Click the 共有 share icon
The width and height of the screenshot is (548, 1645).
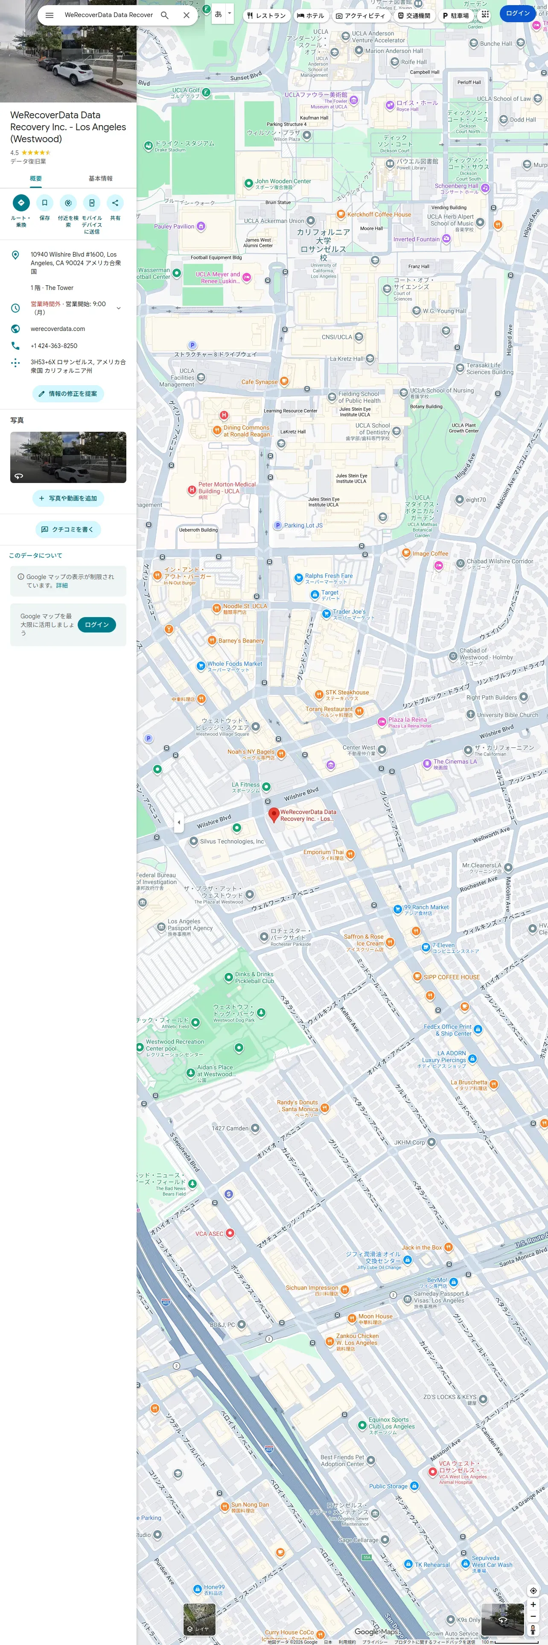click(x=115, y=203)
